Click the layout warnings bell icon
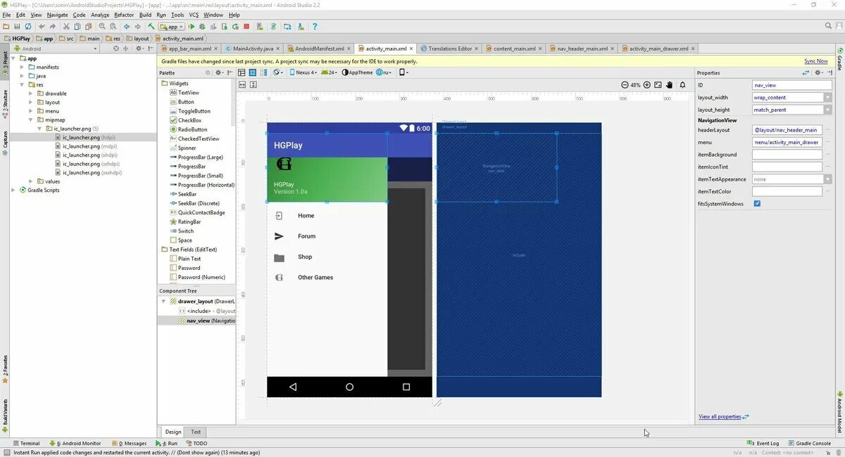Viewport: 845px width, 457px height. 682,84
